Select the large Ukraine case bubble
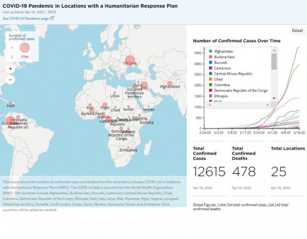 click(x=130, y=61)
